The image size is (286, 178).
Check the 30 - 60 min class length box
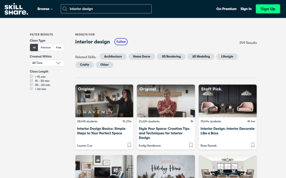tap(31, 85)
